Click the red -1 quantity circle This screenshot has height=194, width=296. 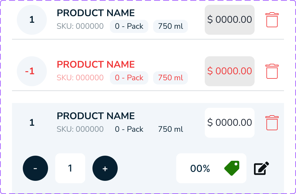click(x=32, y=71)
